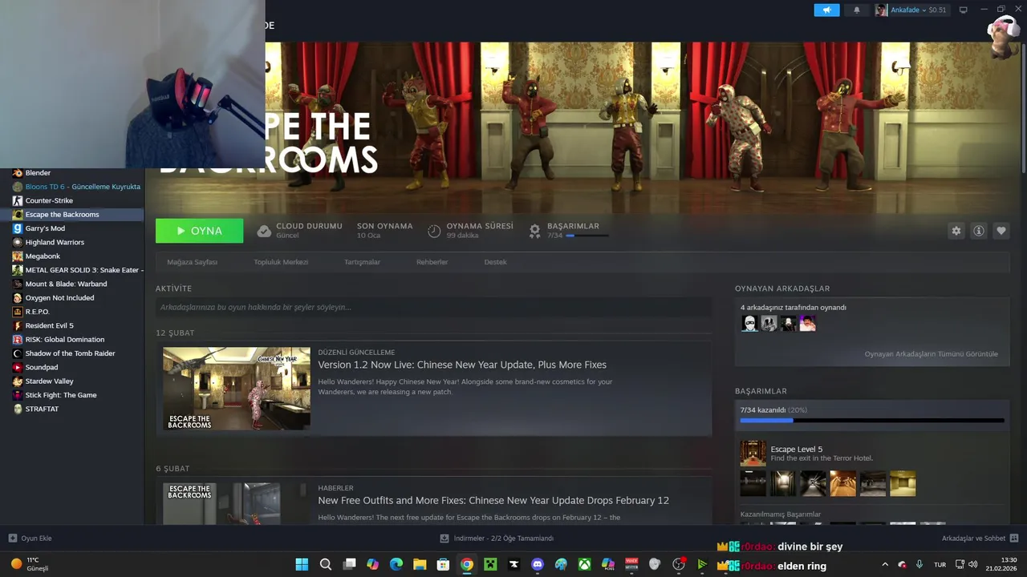Screen dimensions: 1027x577
Task: Click the yellow room achievement thumbnail
Action: tap(903, 483)
